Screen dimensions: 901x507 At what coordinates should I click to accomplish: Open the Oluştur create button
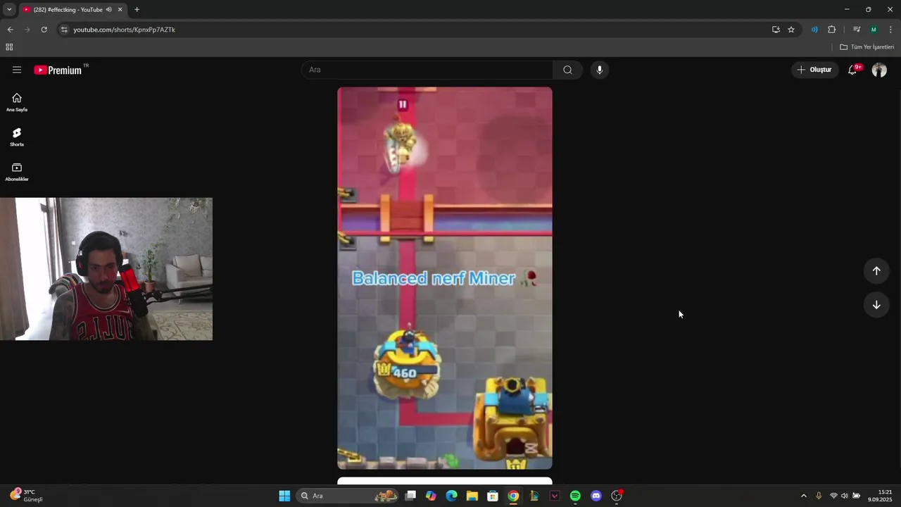point(814,70)
